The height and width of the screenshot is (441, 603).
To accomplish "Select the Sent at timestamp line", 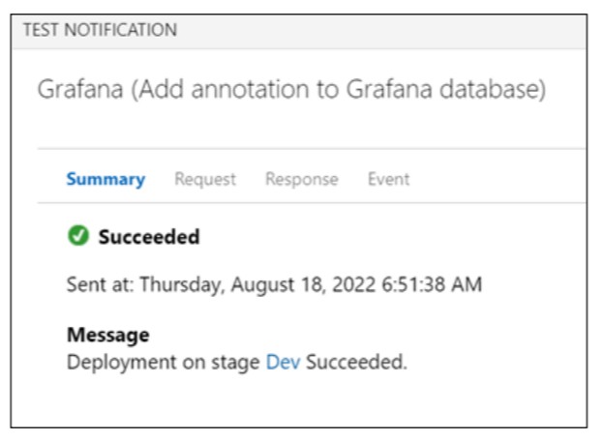I will tap(274, 285).
